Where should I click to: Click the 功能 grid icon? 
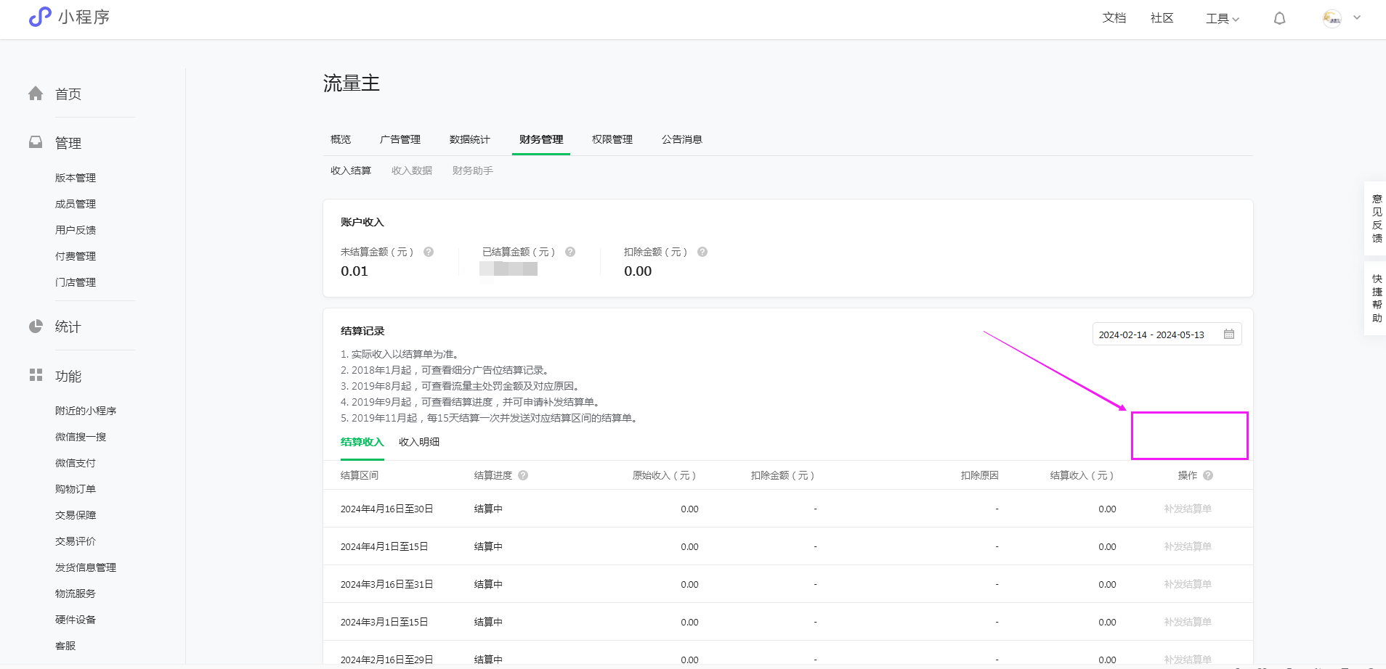(x=36, y=375)
